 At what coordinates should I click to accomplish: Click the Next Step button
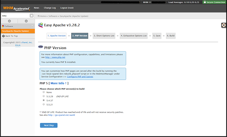tap(49, 125)
